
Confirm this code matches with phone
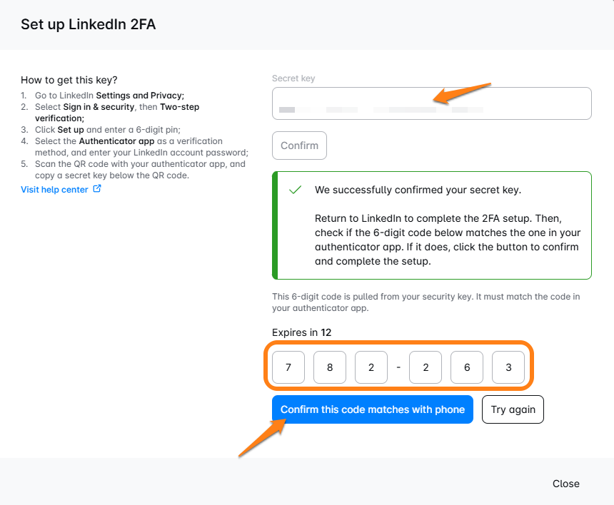click(373, 409)
